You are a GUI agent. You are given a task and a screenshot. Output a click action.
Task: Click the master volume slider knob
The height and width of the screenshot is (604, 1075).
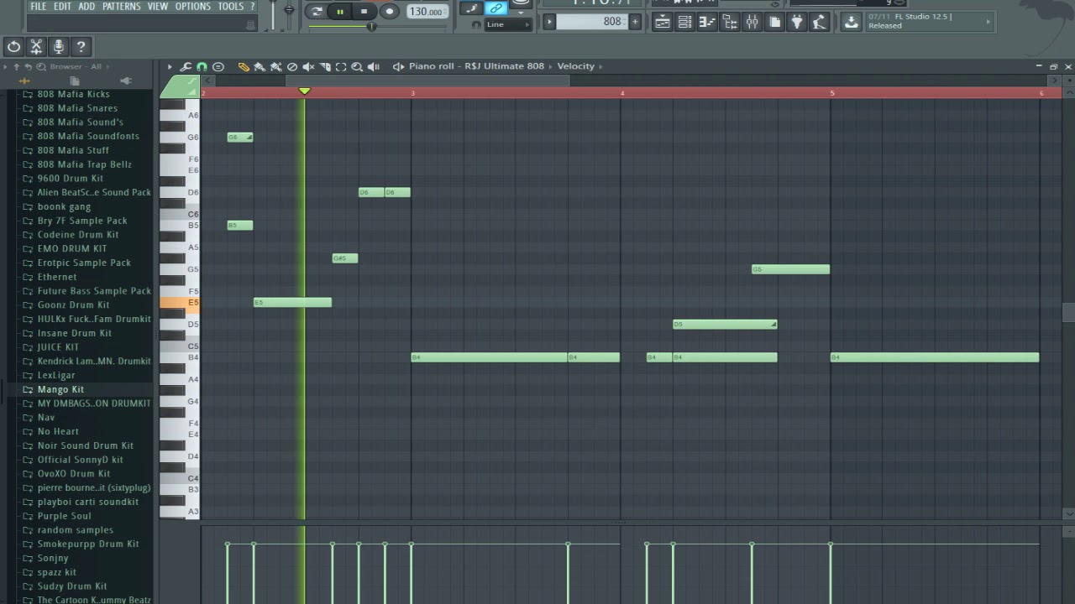(289, 11)
